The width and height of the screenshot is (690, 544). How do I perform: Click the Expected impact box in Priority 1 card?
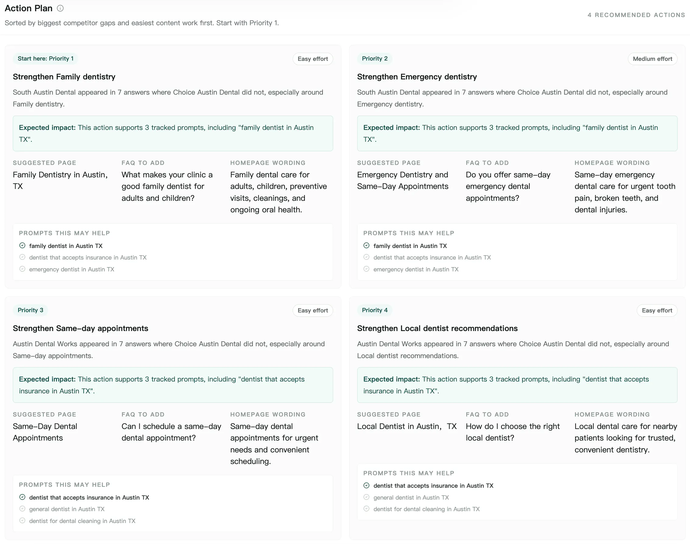point(173,134)
